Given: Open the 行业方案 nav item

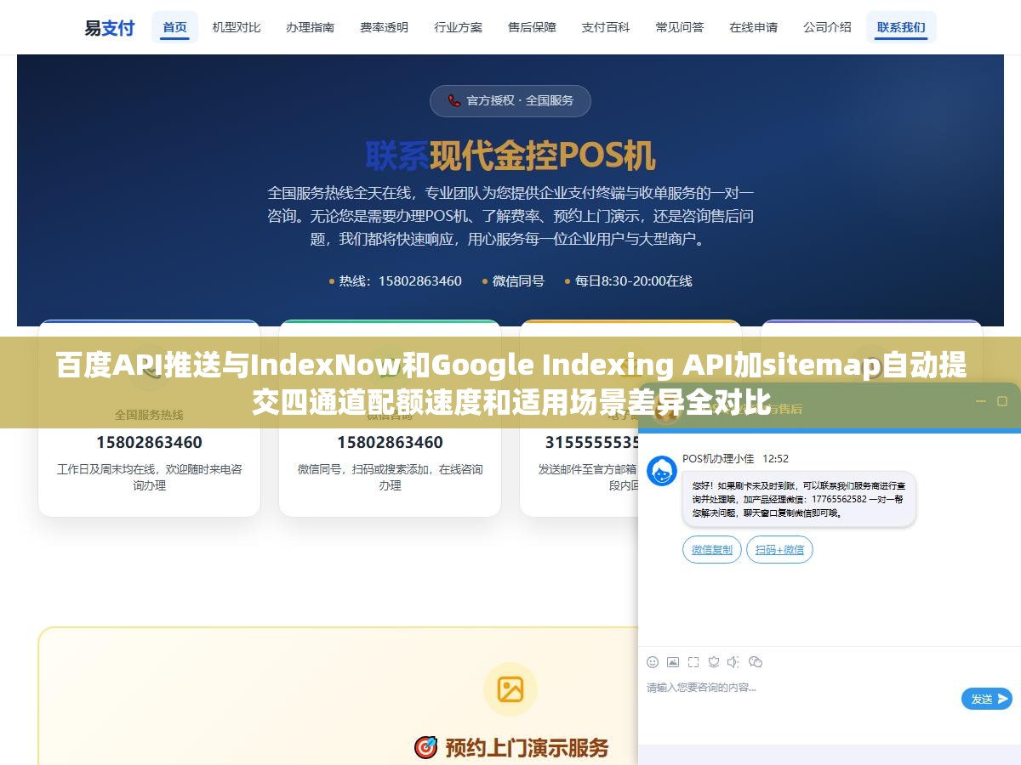Looking at the screenshot, I should click(458, 27).
